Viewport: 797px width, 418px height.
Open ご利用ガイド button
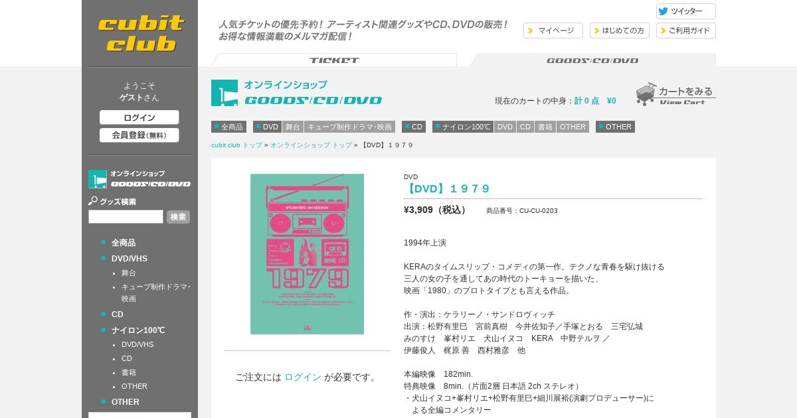click(x=686, y=31)
